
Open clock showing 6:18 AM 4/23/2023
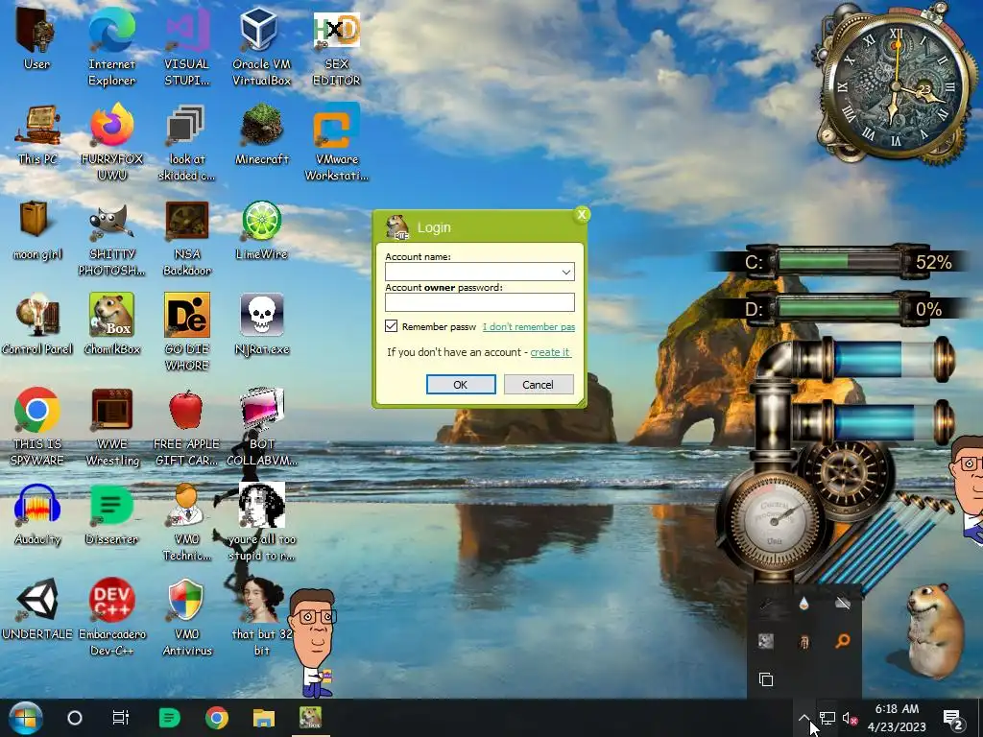(x=897, y=718)
